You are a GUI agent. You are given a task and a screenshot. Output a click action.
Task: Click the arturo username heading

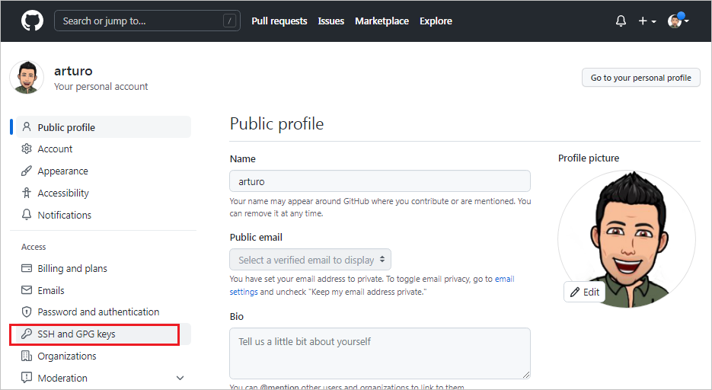73,71
